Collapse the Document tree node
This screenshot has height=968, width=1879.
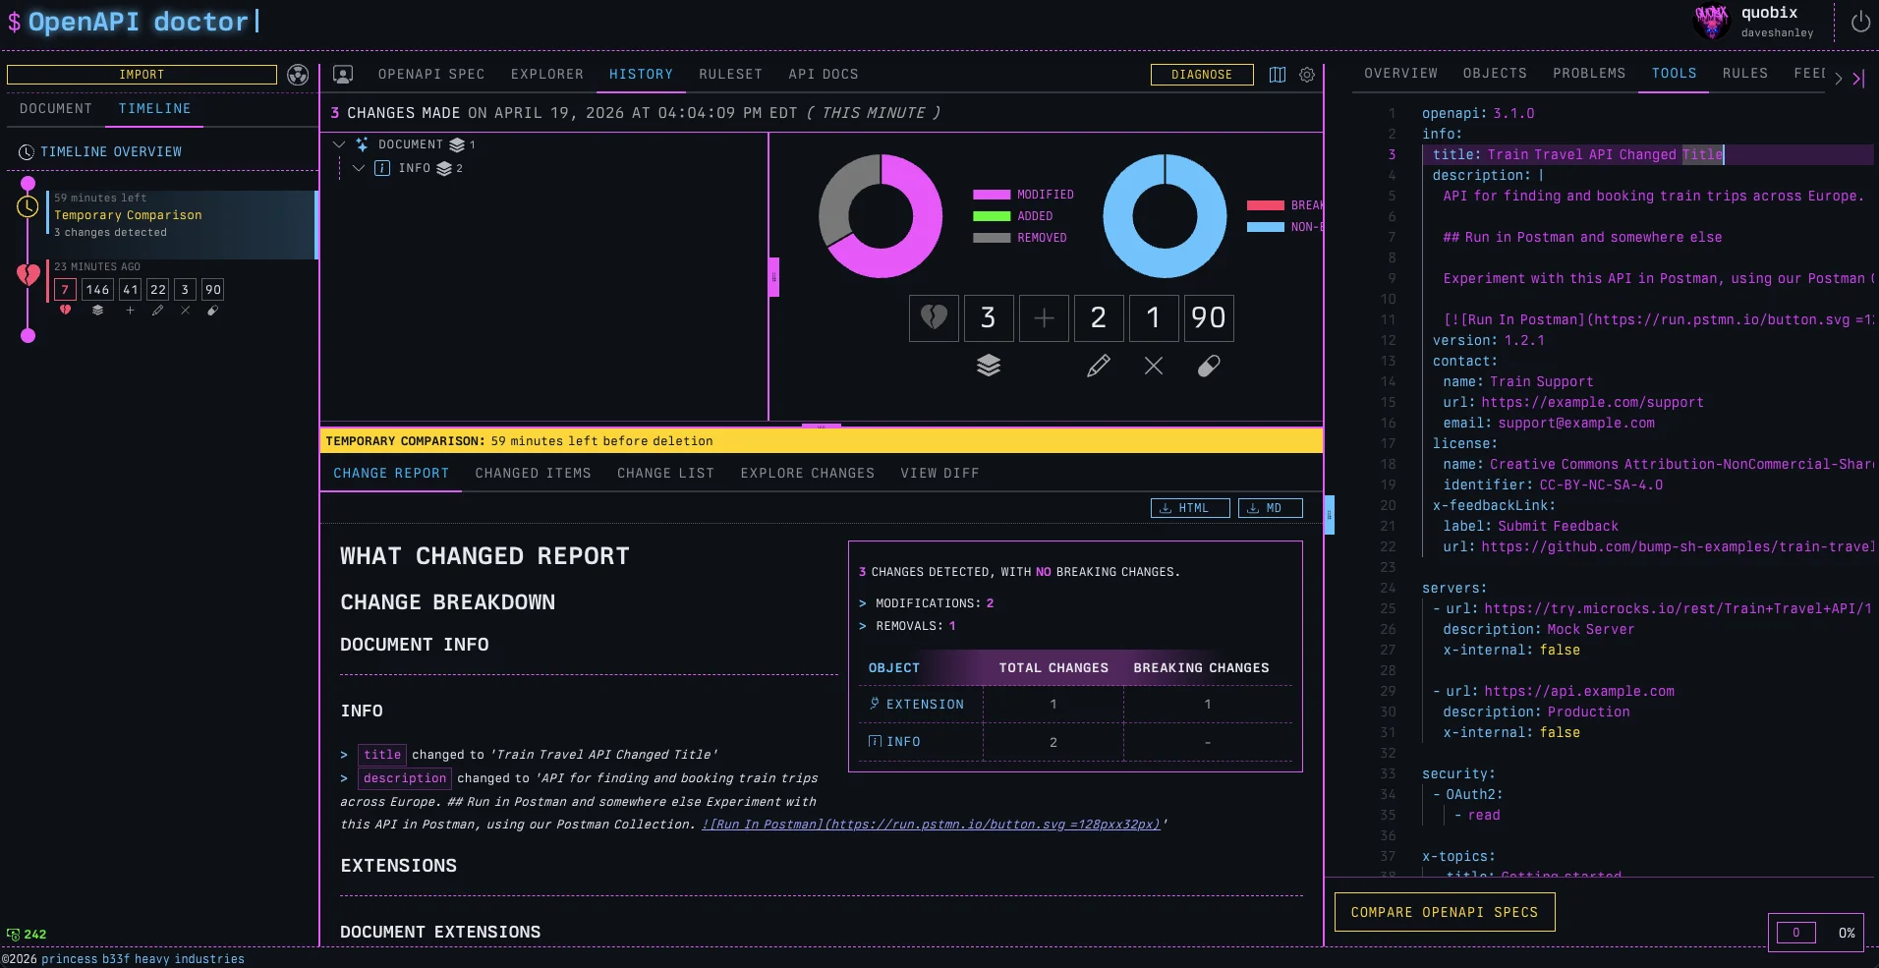point(339,144)
